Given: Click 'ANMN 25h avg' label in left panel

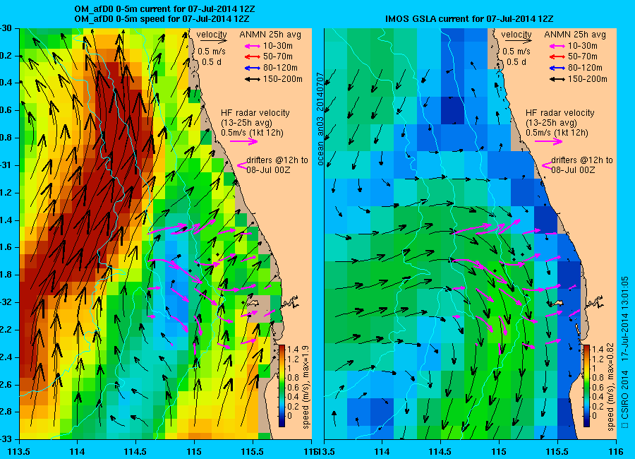Looking at the screenshot, I should point(270,35).
